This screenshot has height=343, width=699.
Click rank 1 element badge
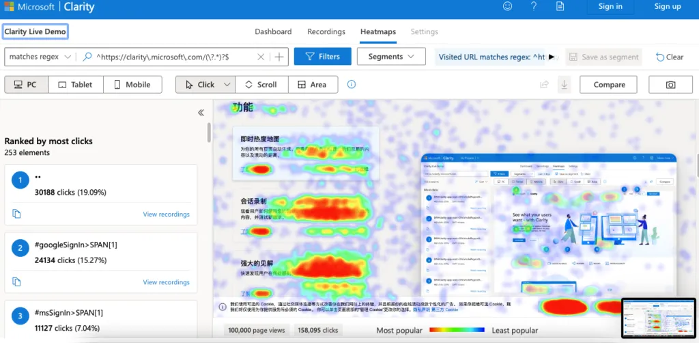[x=20, y=180]
